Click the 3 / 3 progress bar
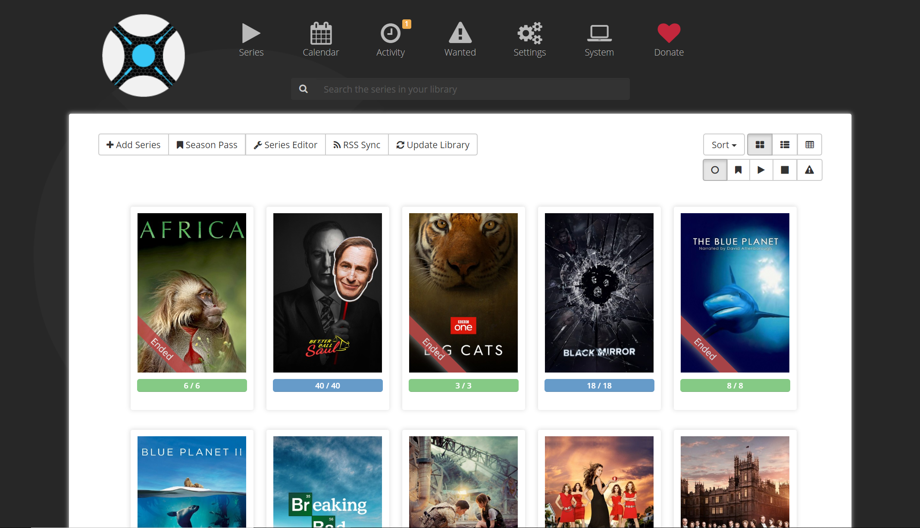The image size is (920, 528). pyautogui.click(x=463, y=385)
